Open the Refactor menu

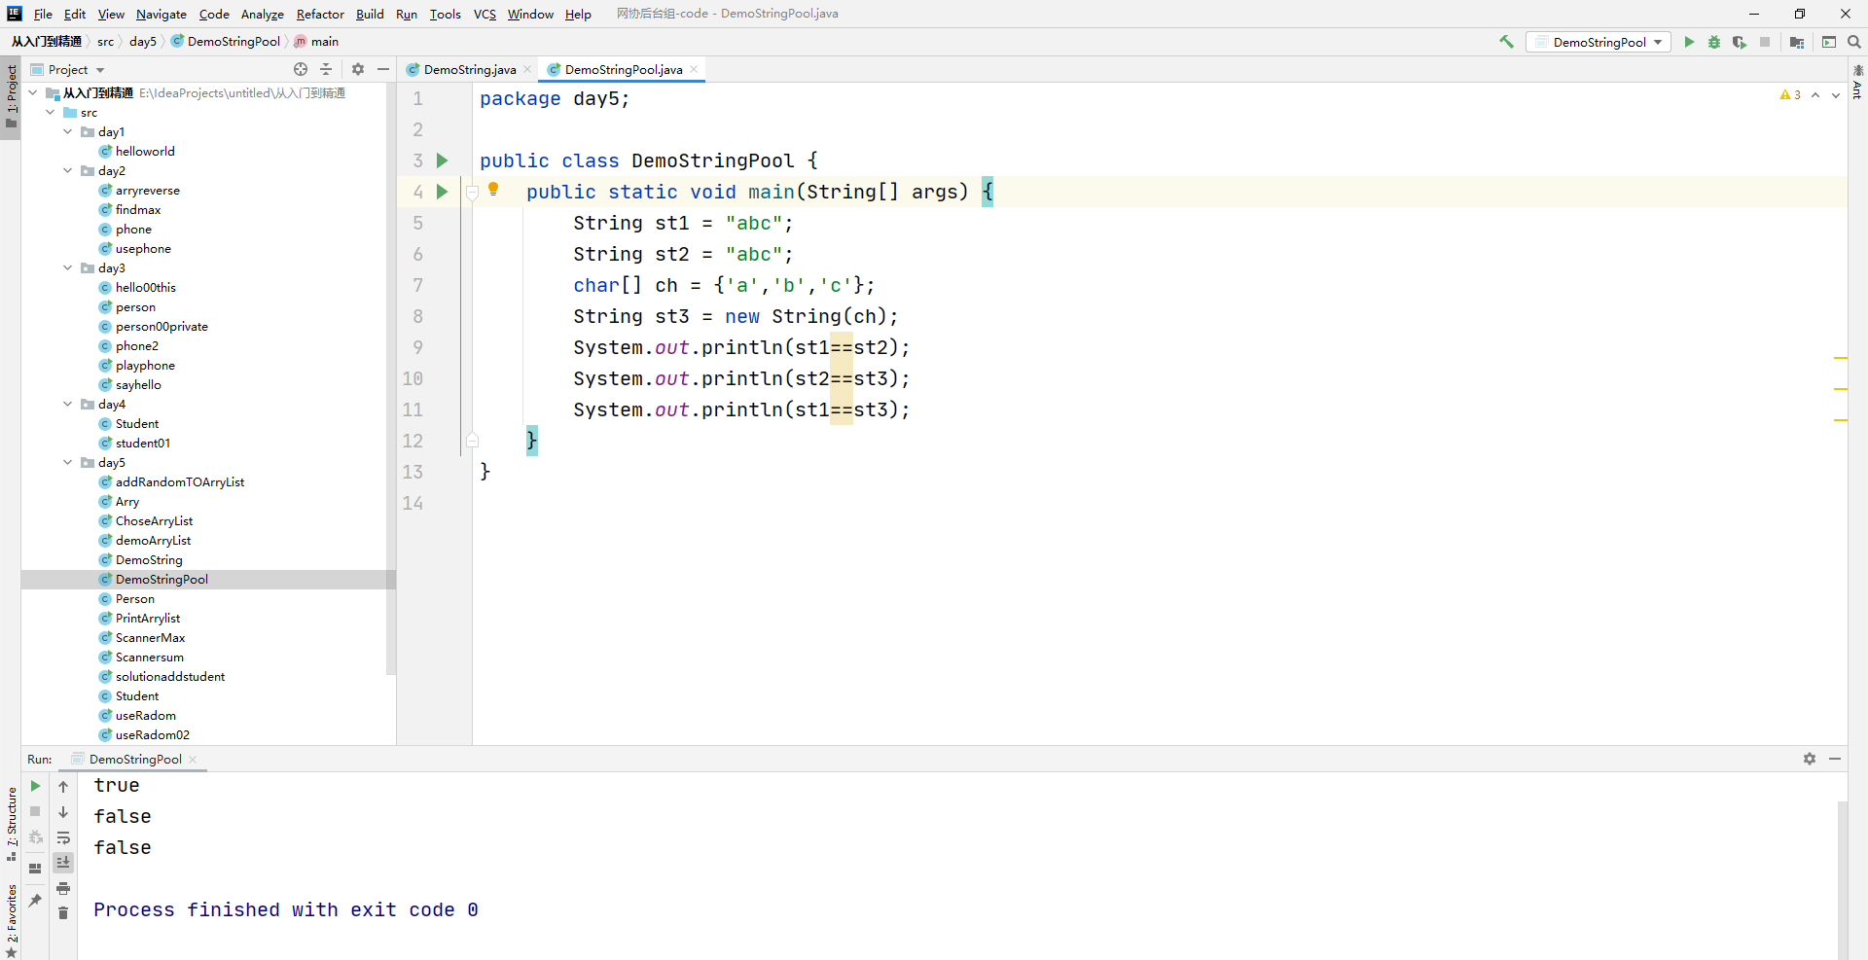click(x=320, y=14)
